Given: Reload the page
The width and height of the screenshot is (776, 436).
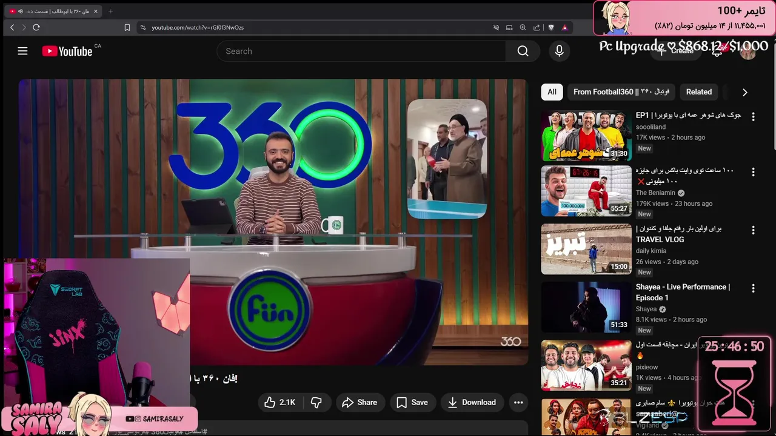Looking at the screenshot, I should pos(36,27).
